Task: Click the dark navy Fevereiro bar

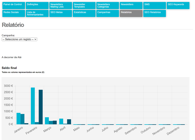Action: tap(41, 107)
